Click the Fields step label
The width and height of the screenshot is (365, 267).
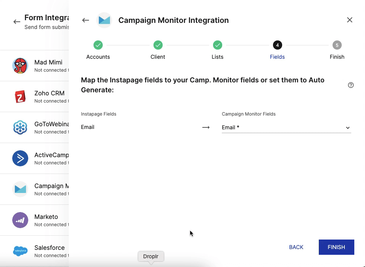(277, 57)
